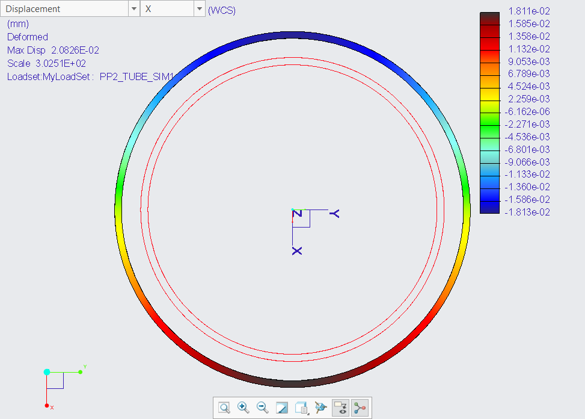Click the Scale 3.0251E+02 text
585x419 pixels.
(x=47, y=63)
